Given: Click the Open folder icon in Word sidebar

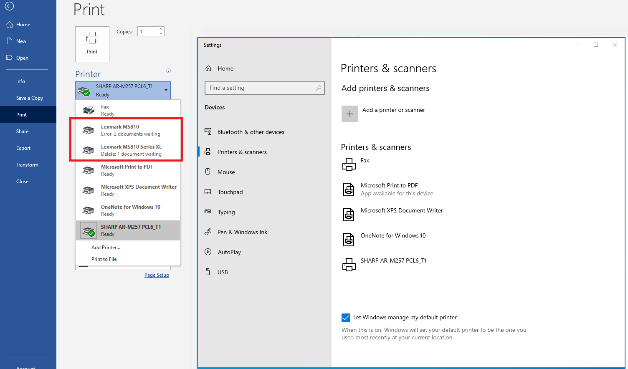Looking at the screenshot, I should tap(10, 58).
